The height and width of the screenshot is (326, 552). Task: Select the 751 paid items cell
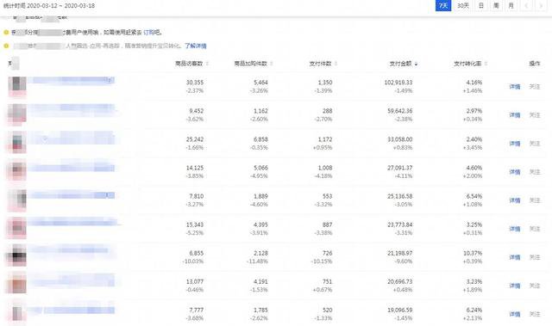click(x=327, y=281)
